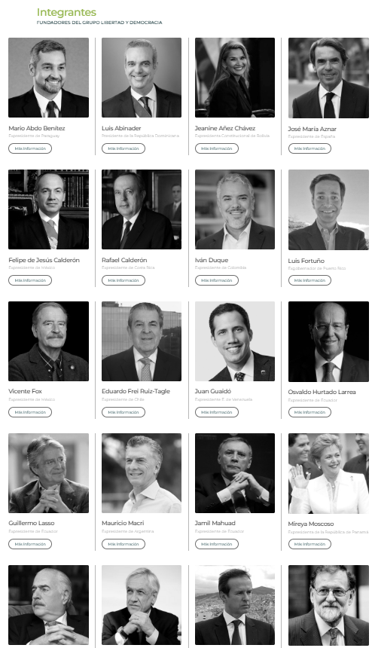372x648 pixels.
Task: Click Más información for Jeanine Añez Chávez
Action: (x=217, y=148)
